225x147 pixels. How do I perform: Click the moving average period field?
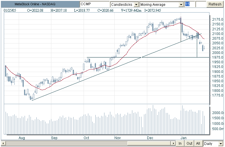[x=189, y=4]
